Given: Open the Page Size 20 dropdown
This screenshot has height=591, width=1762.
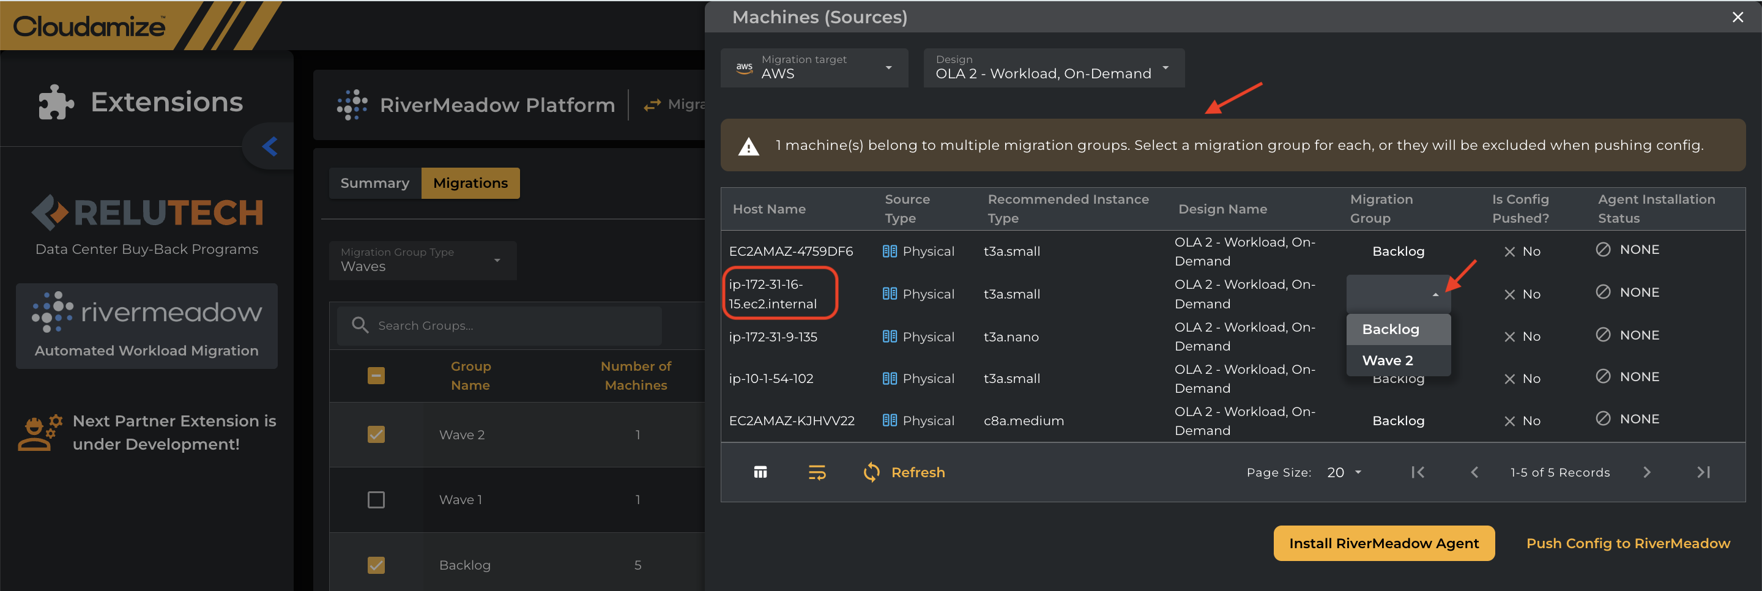Looking at the screenshot, I should click(1344, 472).
